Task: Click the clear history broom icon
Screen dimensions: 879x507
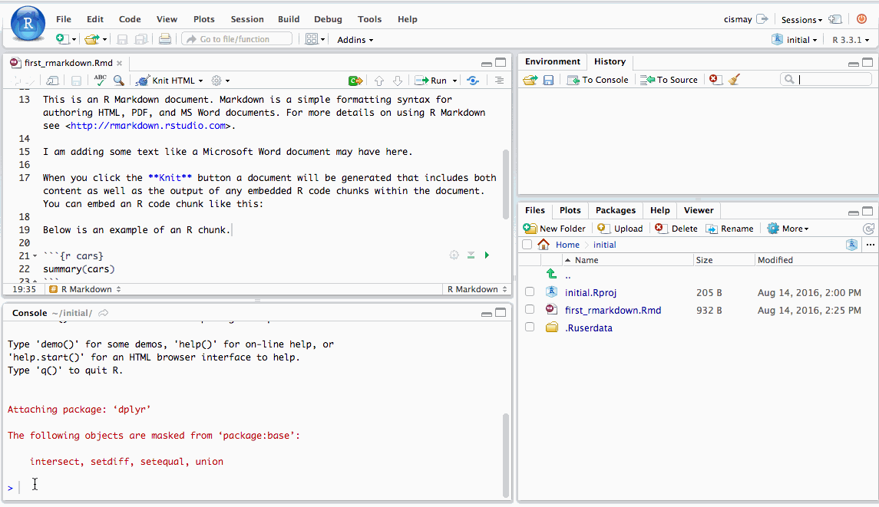Action: pyautogui.click(x=734, y=79)
